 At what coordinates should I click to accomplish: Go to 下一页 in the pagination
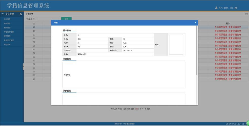click(144, 109)
